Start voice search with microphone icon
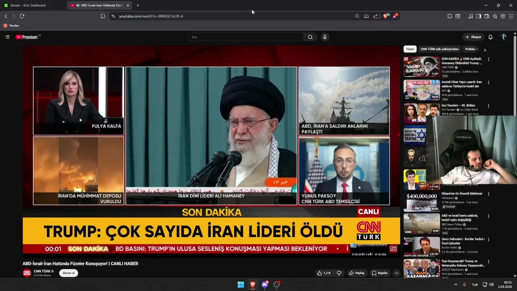The width and height of the screenshot is (517, 291). [325, 37]
